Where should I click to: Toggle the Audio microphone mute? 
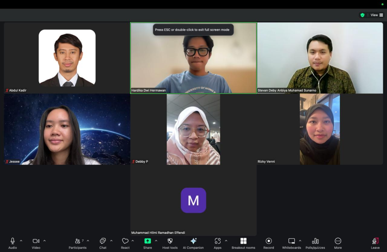click(12, 243)
